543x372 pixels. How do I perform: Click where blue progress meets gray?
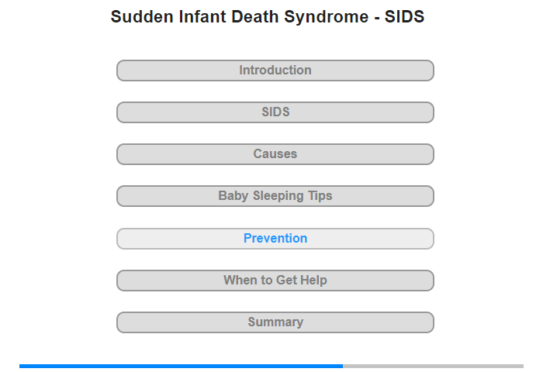pyautogui.click(x=343, y=366)
